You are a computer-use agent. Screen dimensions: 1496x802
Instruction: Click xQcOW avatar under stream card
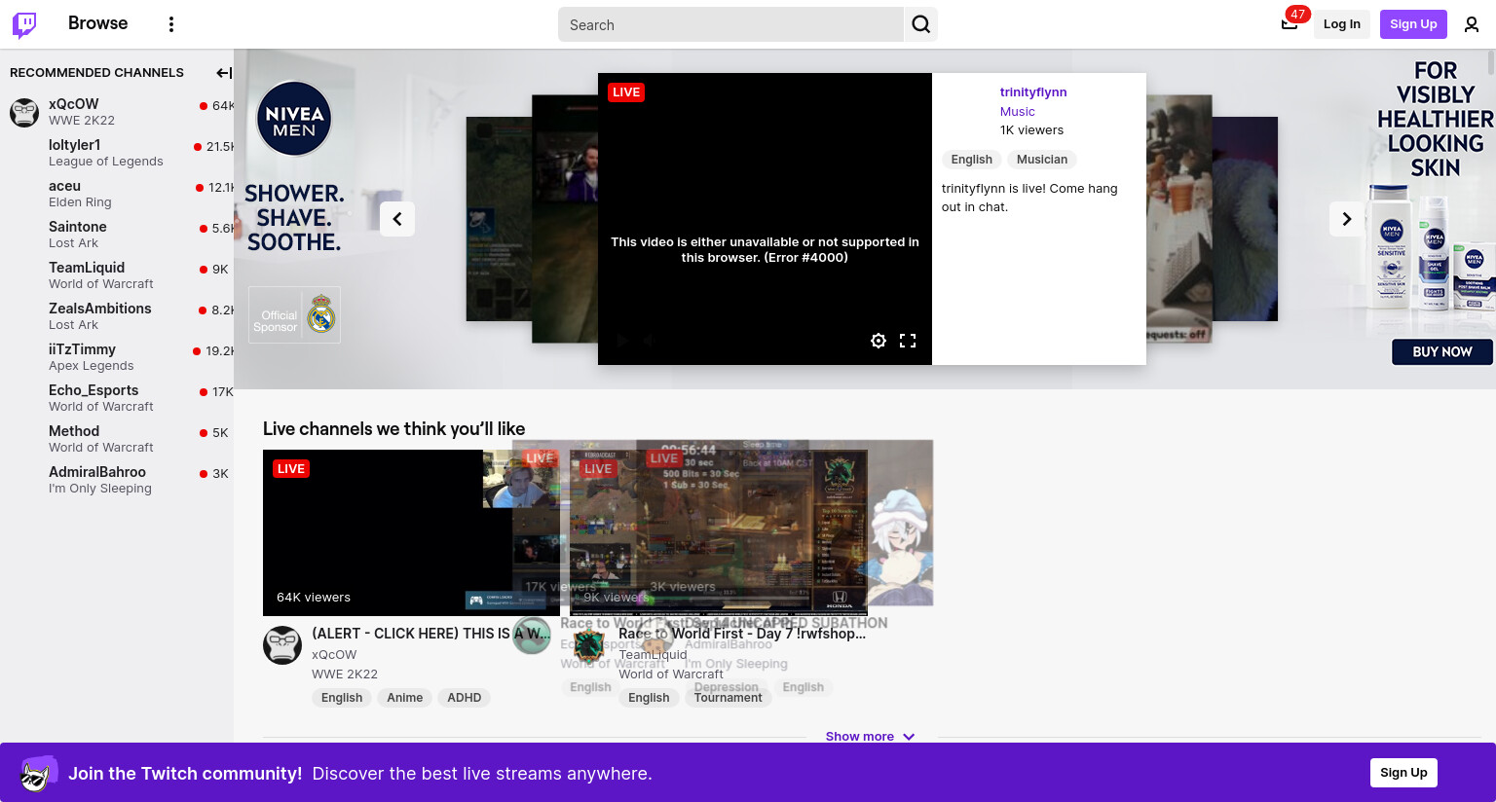coord(282,645)
